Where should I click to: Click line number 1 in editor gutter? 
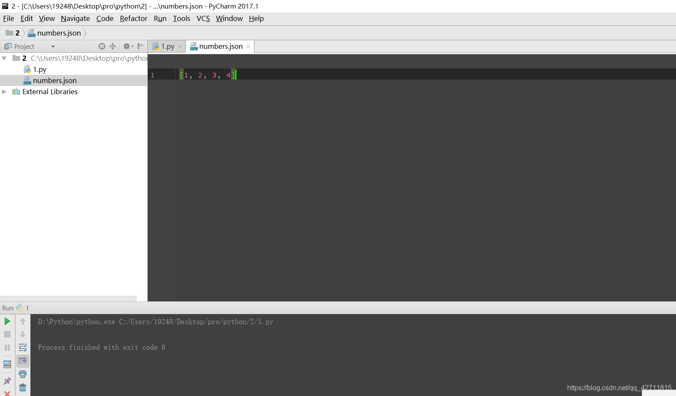[x=153, y=75]
